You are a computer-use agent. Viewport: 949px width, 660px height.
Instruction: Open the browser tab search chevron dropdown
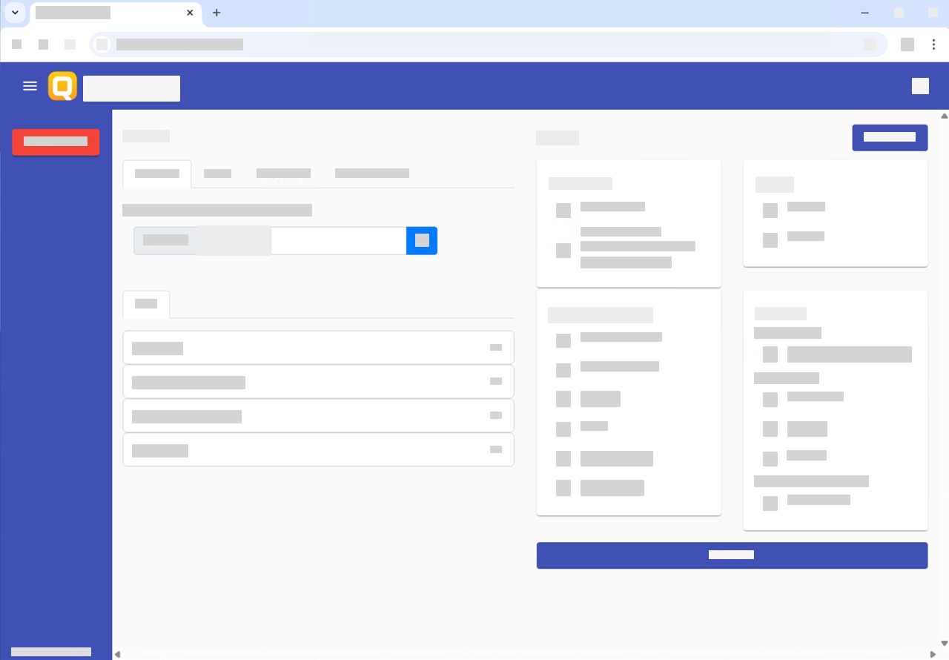[x=15, y=13]
